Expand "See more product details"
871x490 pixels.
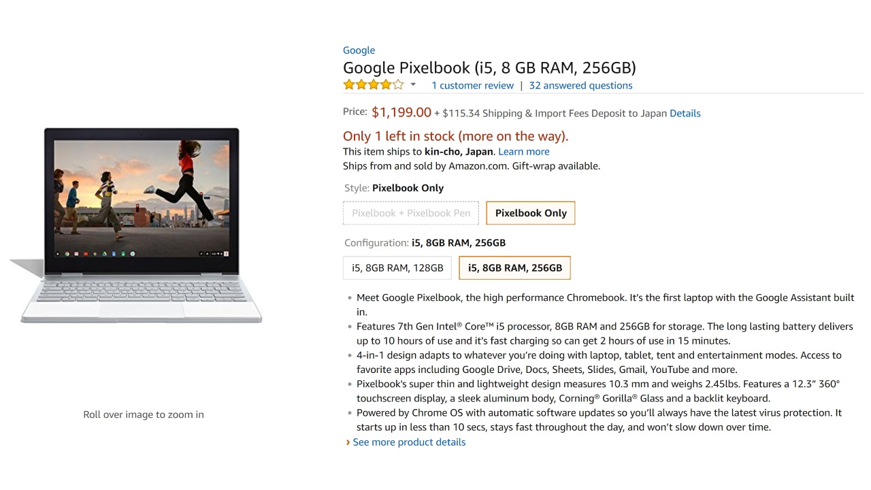pyautogui.click(x=409, y=442)
